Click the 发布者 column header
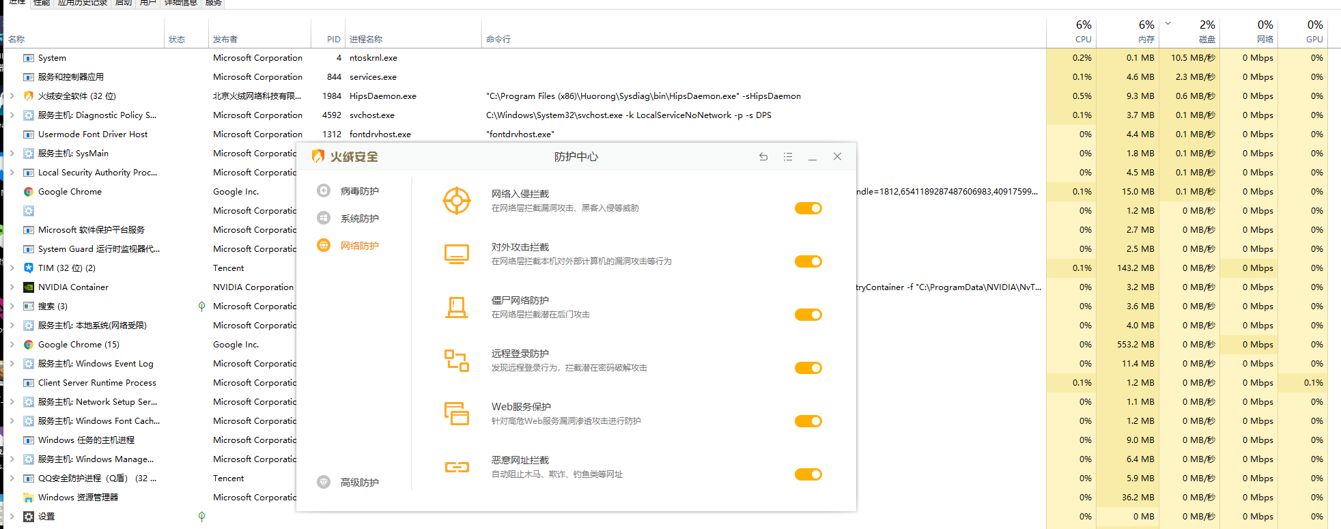The height and width of the screenshot is (529, 1341). (x=225, y=40)
